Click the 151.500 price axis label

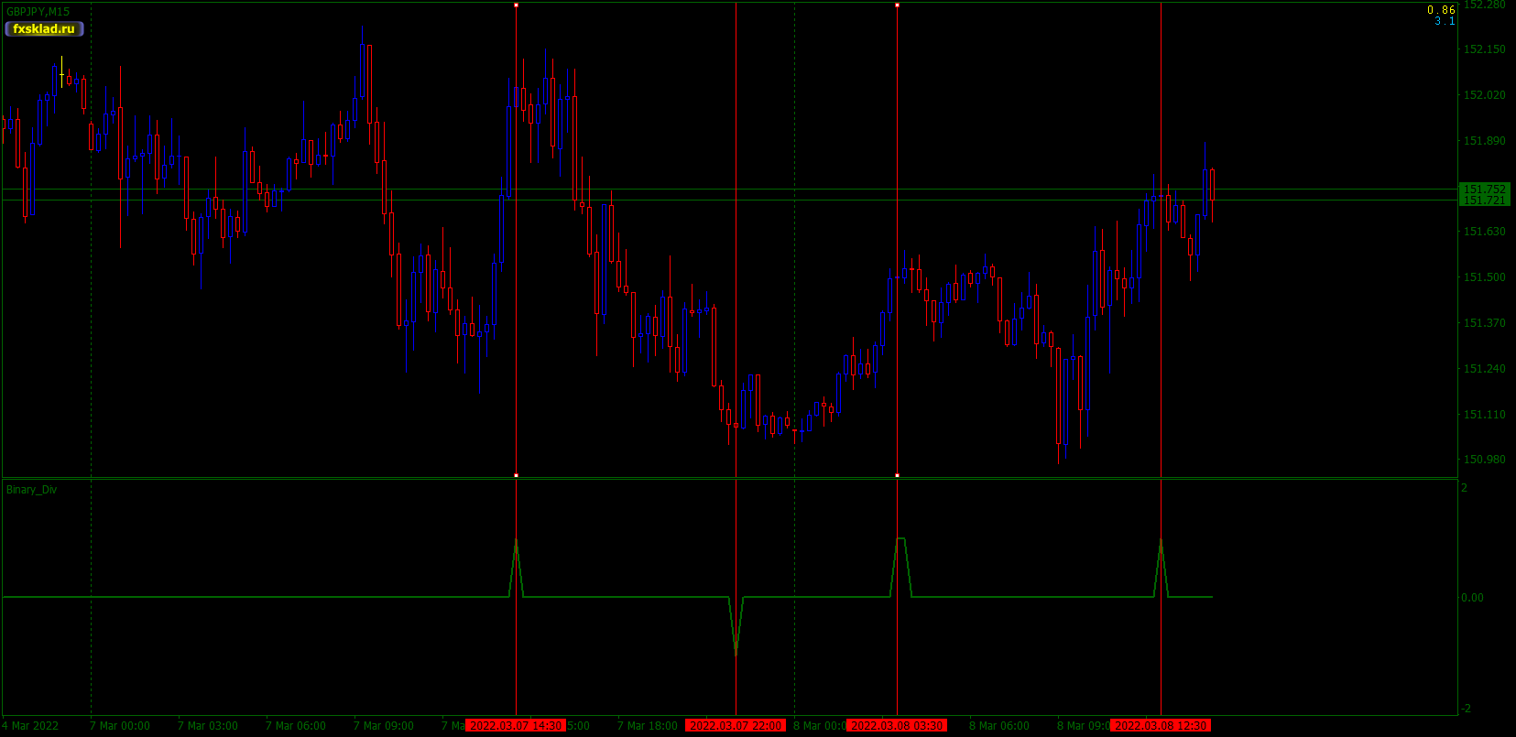tap(1484, 277)
